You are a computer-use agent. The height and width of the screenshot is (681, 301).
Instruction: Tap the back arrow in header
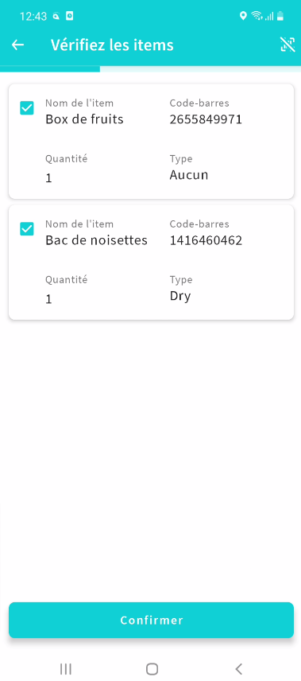point(17,45)
